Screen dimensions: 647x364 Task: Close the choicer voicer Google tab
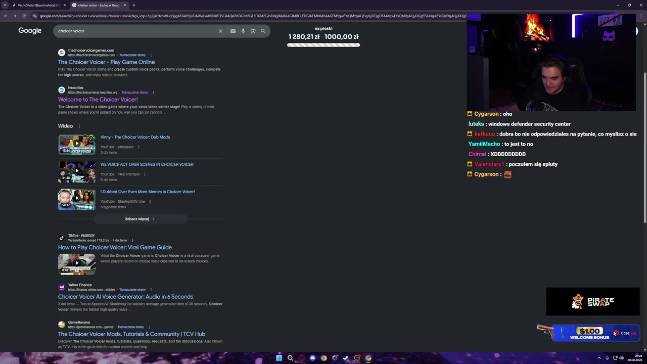125,5
